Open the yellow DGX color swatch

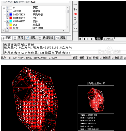[x=11, y=25]
